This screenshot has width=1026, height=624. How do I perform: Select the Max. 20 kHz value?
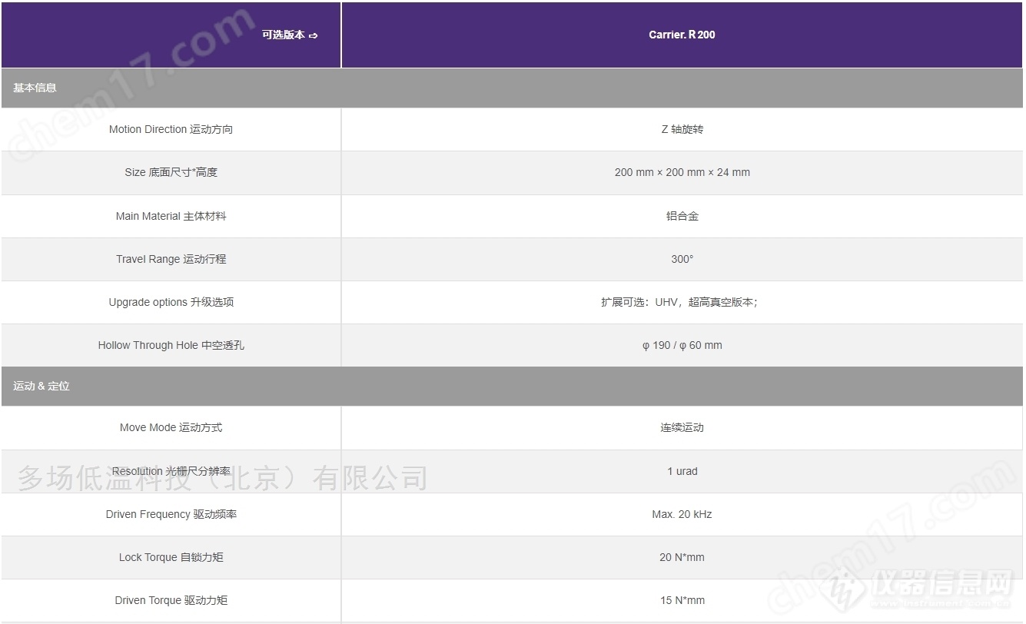pyautogui.click(x=682, y=514)
